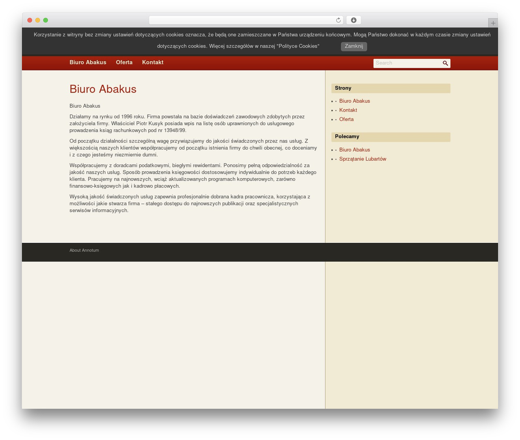Dismiss the cookie notice with Zamknij

pos(354,46)
